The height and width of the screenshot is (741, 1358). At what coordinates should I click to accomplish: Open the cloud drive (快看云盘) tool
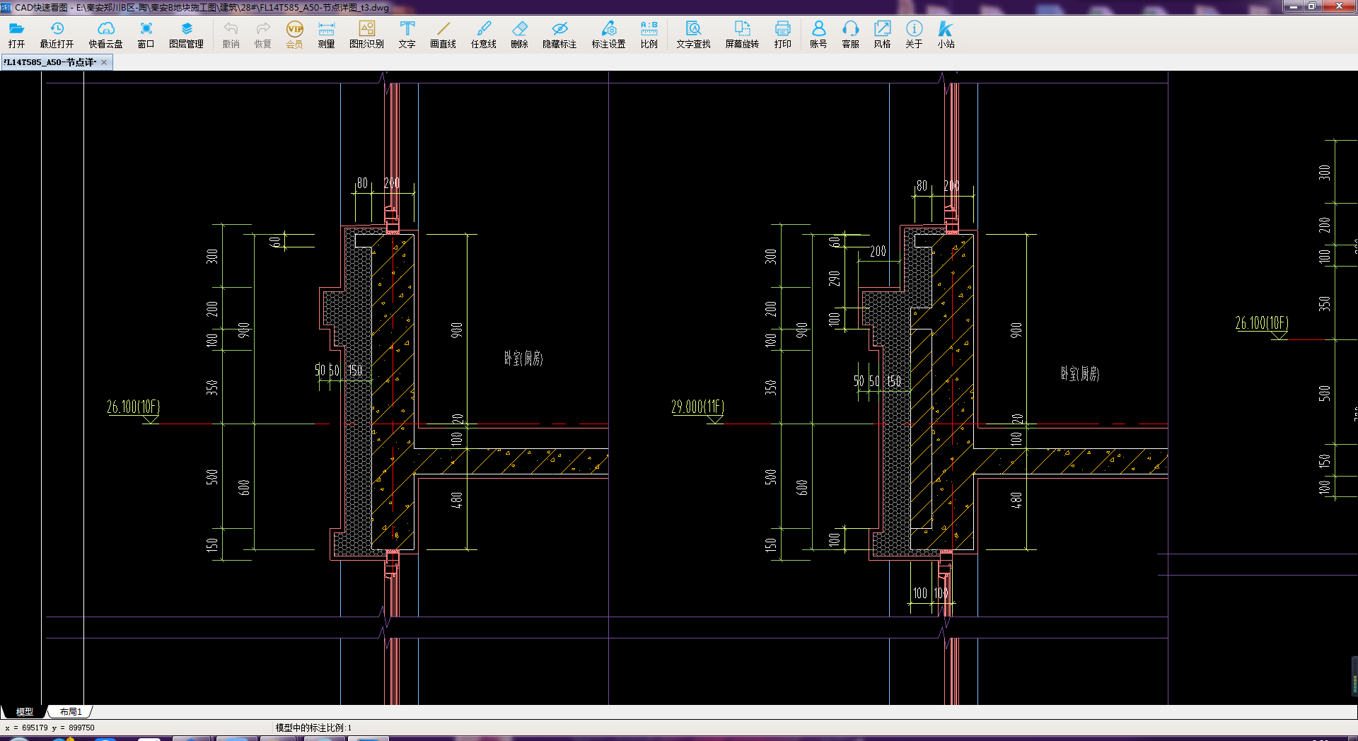105,34
